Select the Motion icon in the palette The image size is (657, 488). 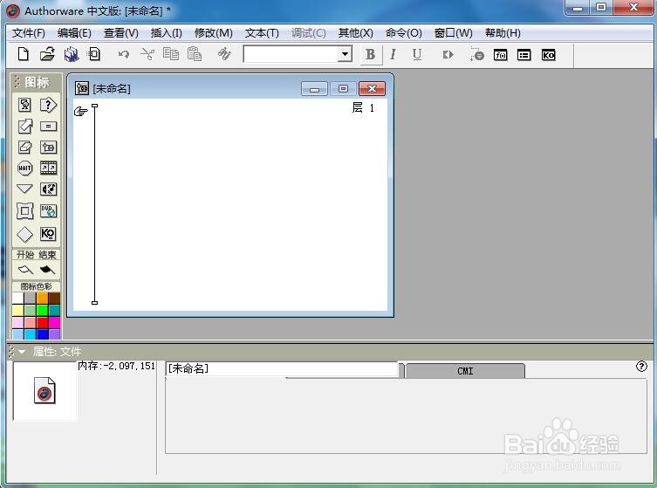pyautogui.click(x=24, y=126)
